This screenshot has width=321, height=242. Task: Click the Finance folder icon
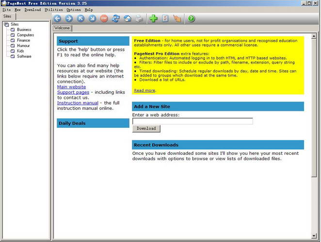tap(13, 40)
